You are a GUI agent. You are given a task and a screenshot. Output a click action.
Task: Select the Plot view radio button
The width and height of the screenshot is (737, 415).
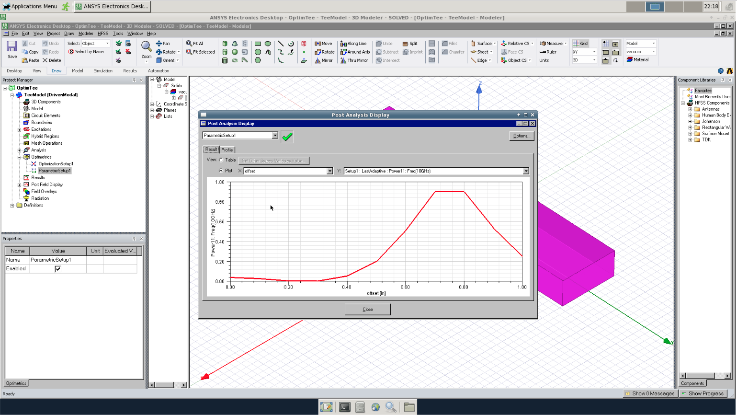221,171
